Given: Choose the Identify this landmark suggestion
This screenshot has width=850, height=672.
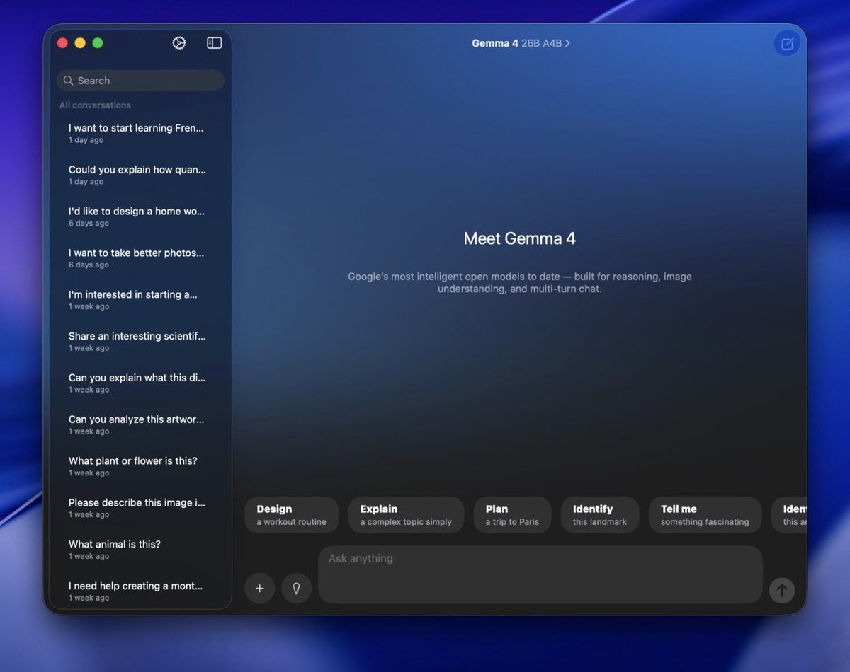Looking at the screenshot, I should click(x=600, y=515).
